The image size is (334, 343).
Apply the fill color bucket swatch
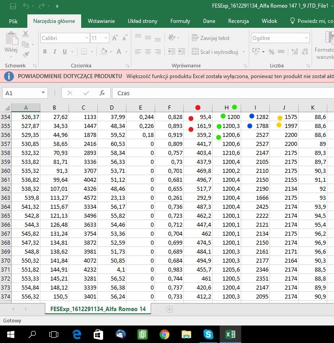(104, 52)
